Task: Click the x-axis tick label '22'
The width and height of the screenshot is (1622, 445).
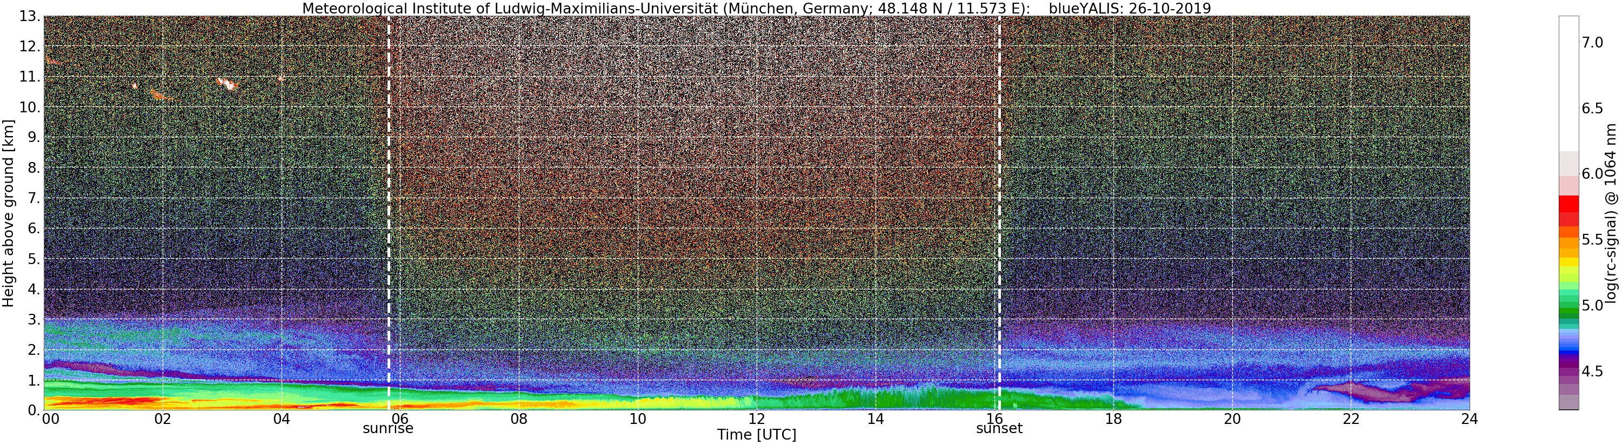Action: pos(1351,419)
